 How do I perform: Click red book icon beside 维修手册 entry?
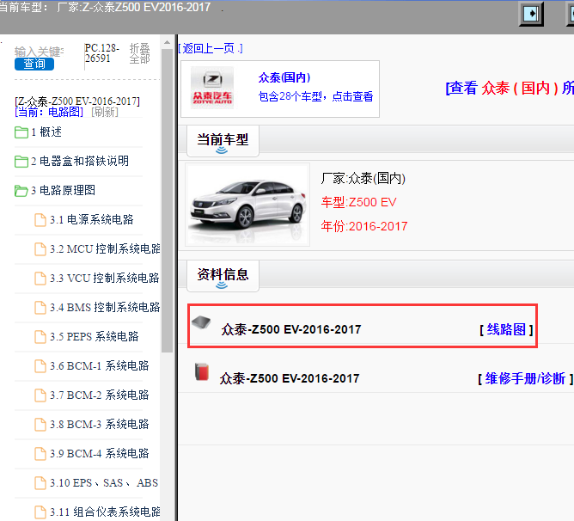[x=202, y=371]
